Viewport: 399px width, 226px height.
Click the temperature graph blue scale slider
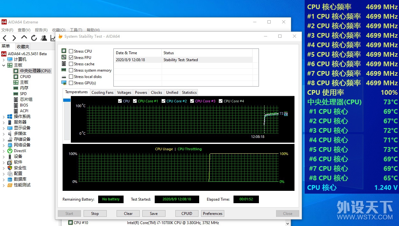[67, 100]
